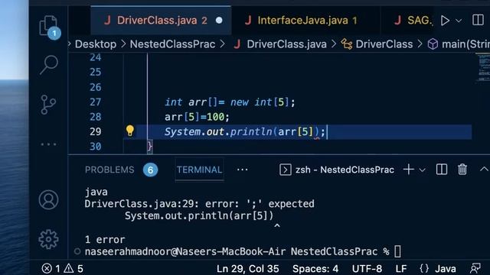The height and width of the screenshot is (275, 490).
Task: Open the Accounts menu icon
Action: pos(48,199)
